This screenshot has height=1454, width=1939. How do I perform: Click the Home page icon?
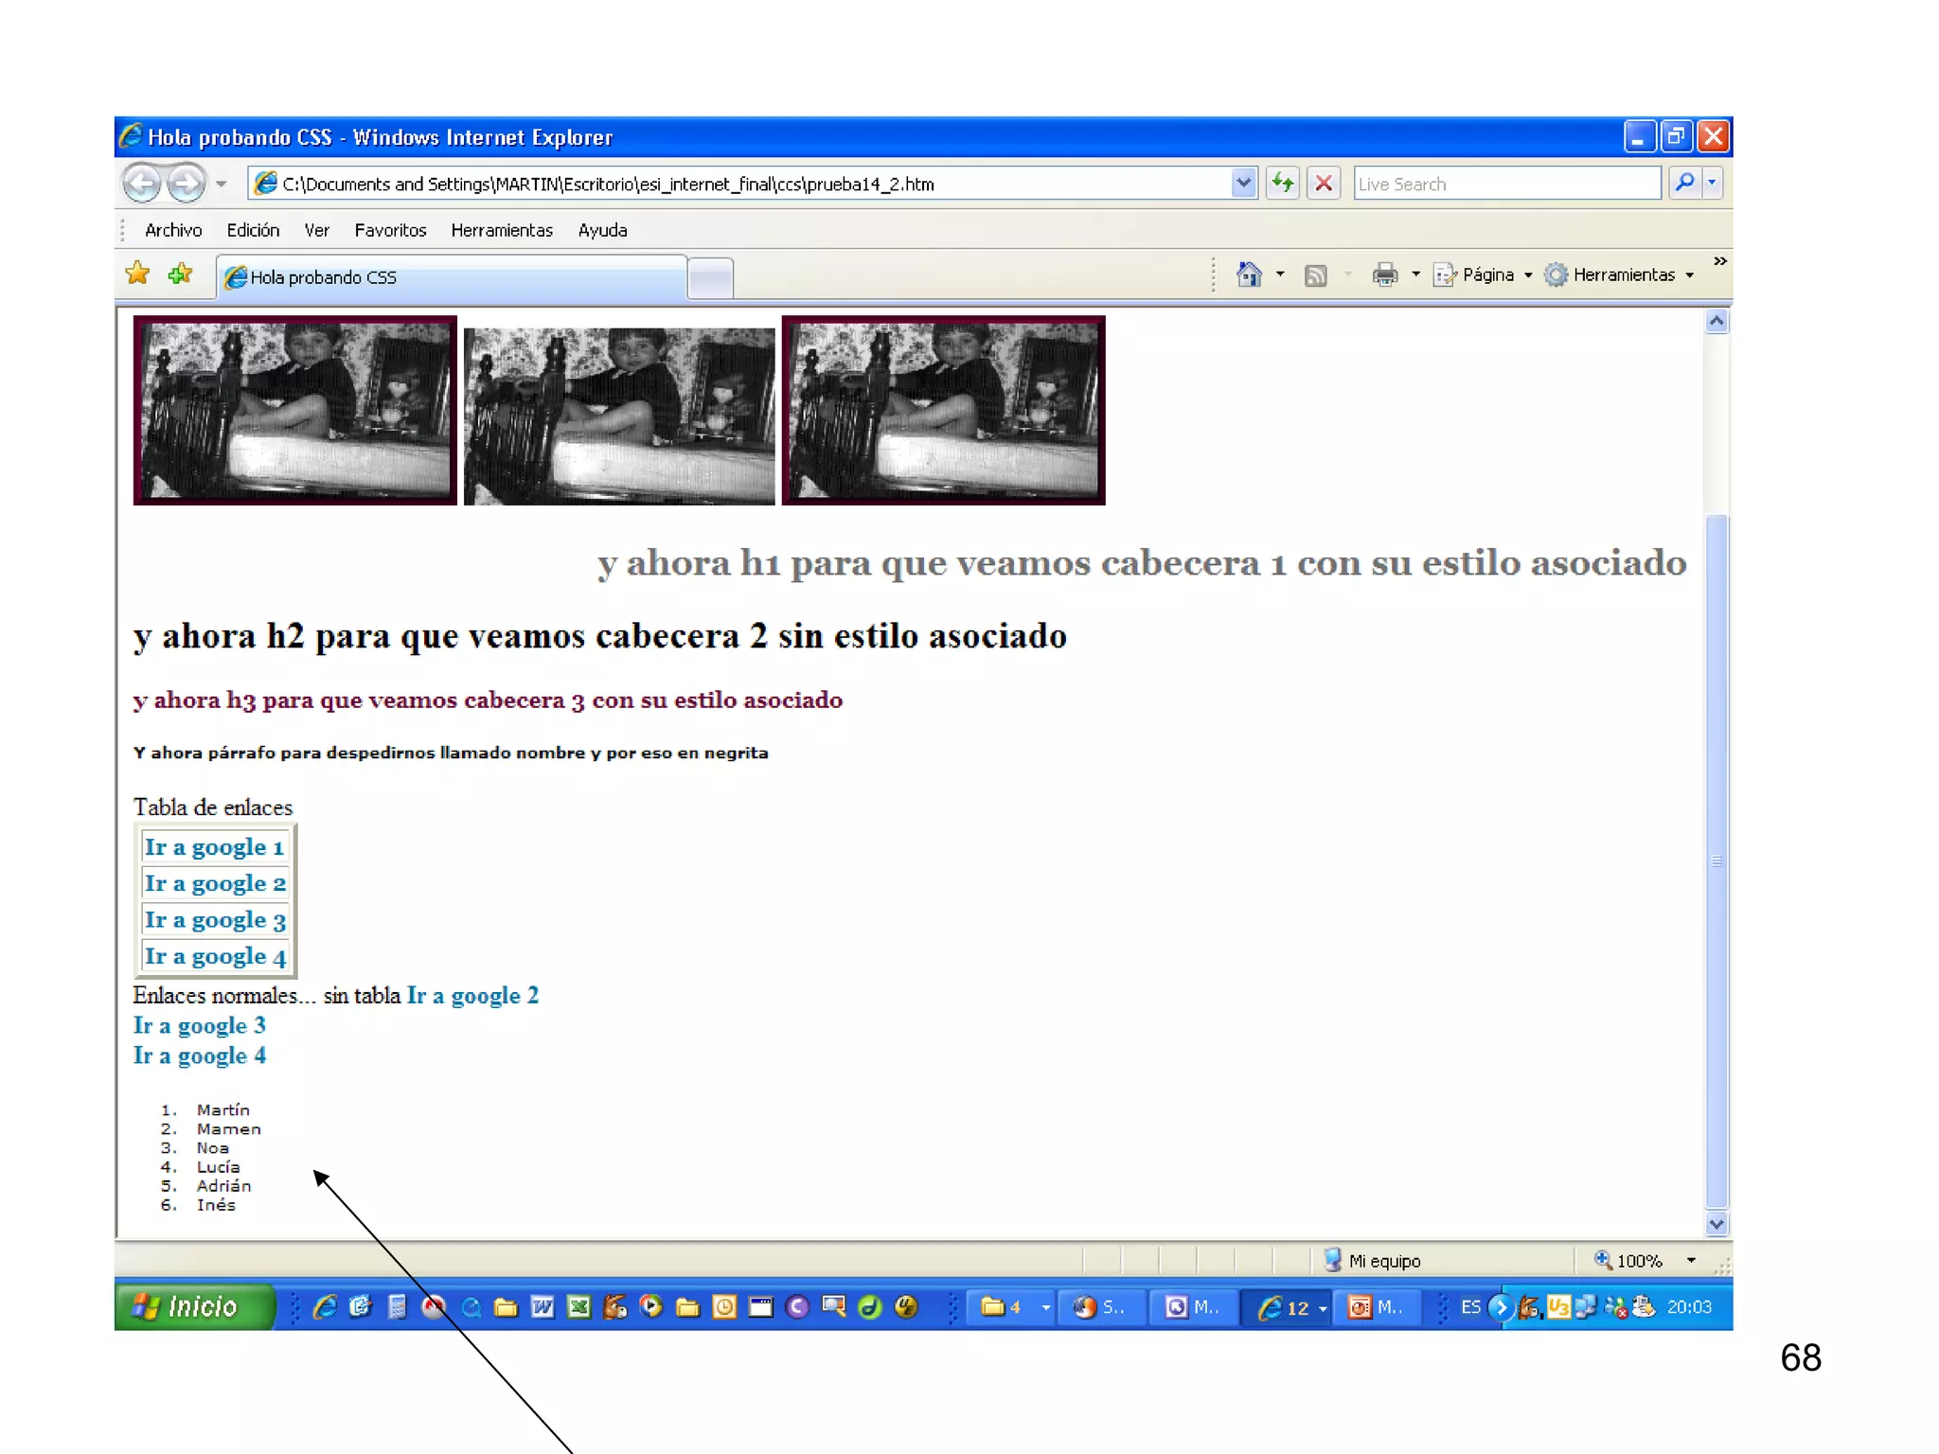tap(1249, 275)
